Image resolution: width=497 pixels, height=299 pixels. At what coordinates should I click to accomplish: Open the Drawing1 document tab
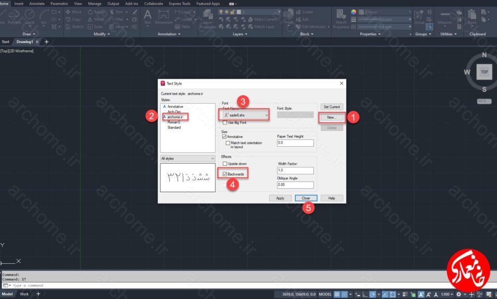24,41
